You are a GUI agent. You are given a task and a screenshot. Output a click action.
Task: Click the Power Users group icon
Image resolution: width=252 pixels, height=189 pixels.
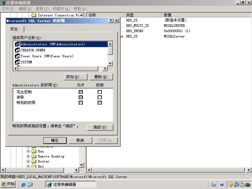(x=17, y=56)
